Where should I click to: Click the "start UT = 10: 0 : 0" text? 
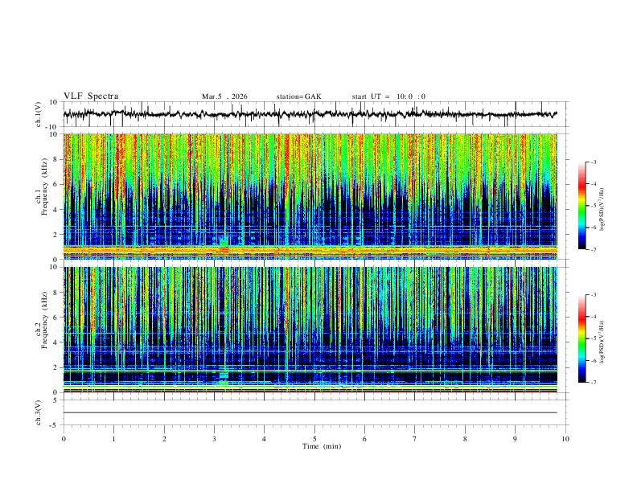(388, 96)
